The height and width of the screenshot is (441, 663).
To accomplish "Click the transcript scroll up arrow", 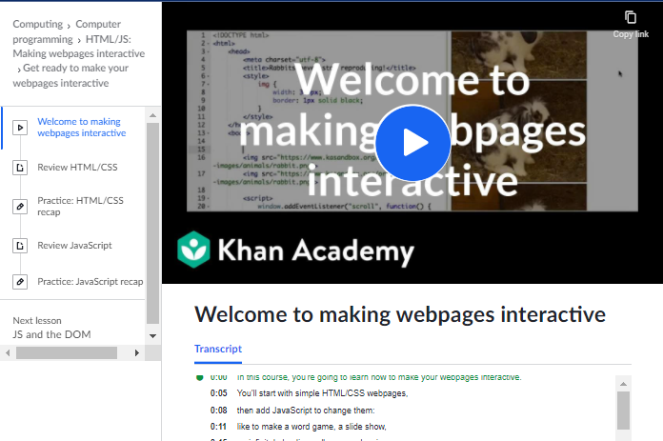I will click(623, 384).
